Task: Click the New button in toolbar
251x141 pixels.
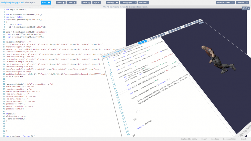Action: point(61,3)
